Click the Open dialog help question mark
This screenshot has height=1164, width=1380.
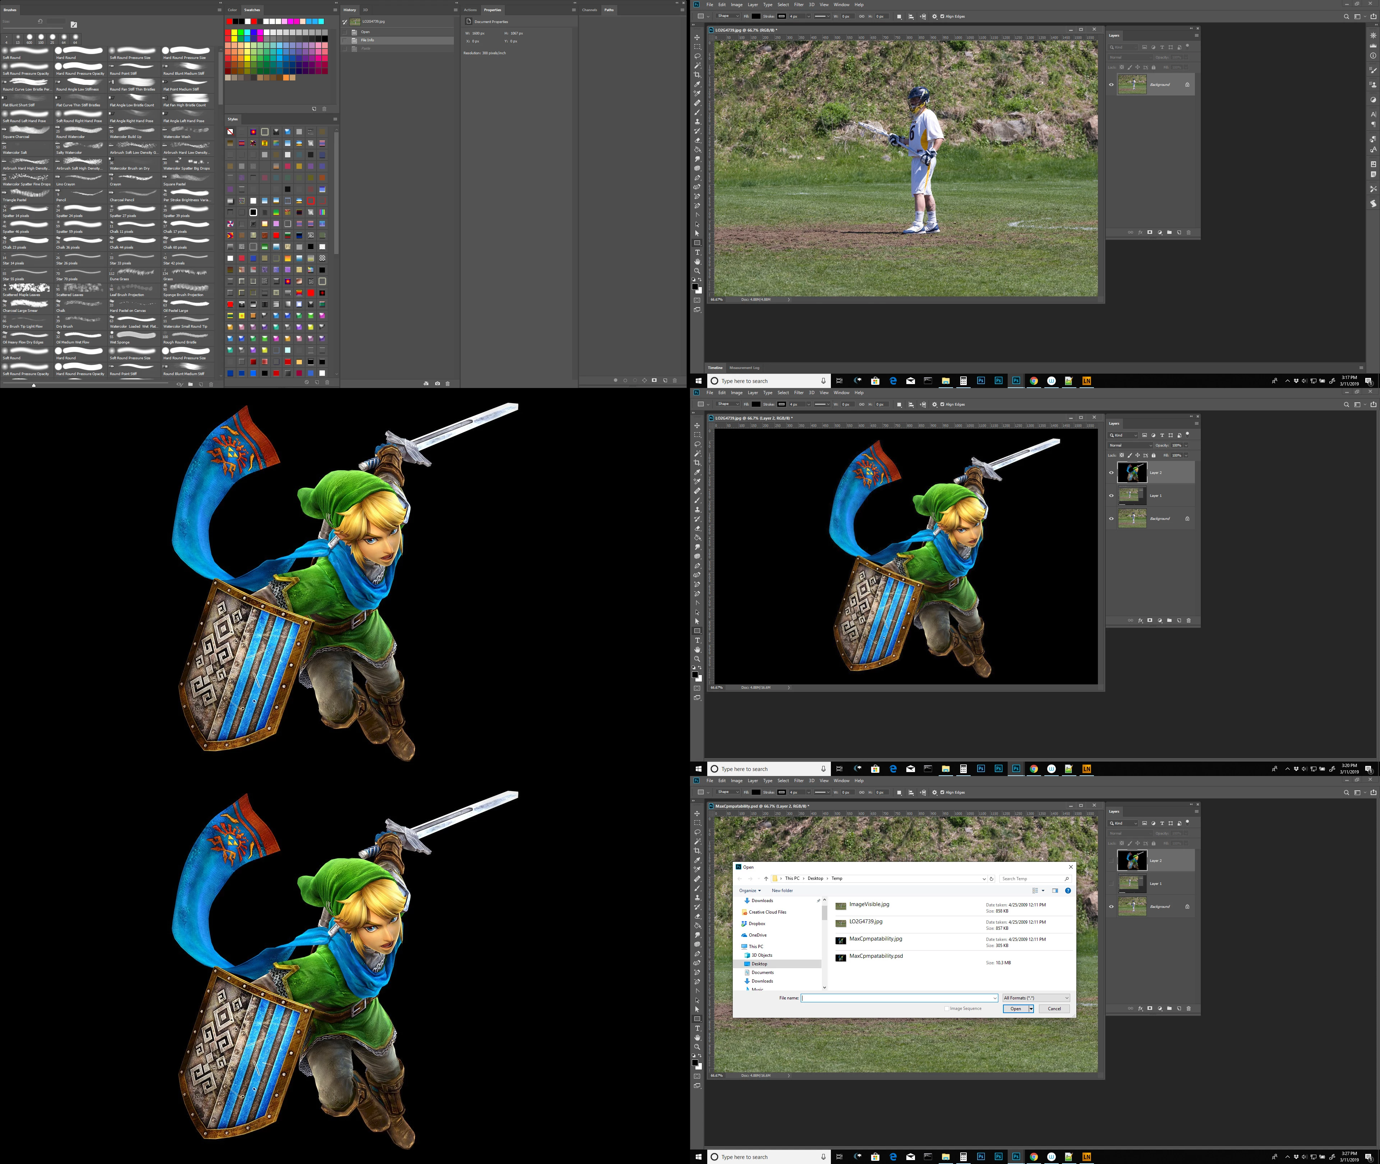click(x=1068, y=890)
